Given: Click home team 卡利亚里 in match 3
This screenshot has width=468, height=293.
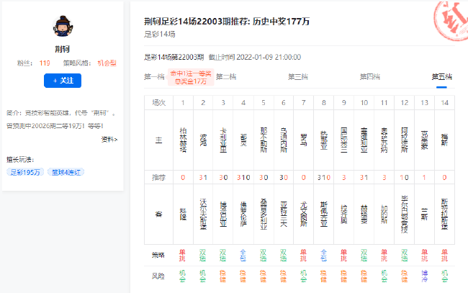Looking at the screenshot, I should pyautogui.click(x=223, y=140).
